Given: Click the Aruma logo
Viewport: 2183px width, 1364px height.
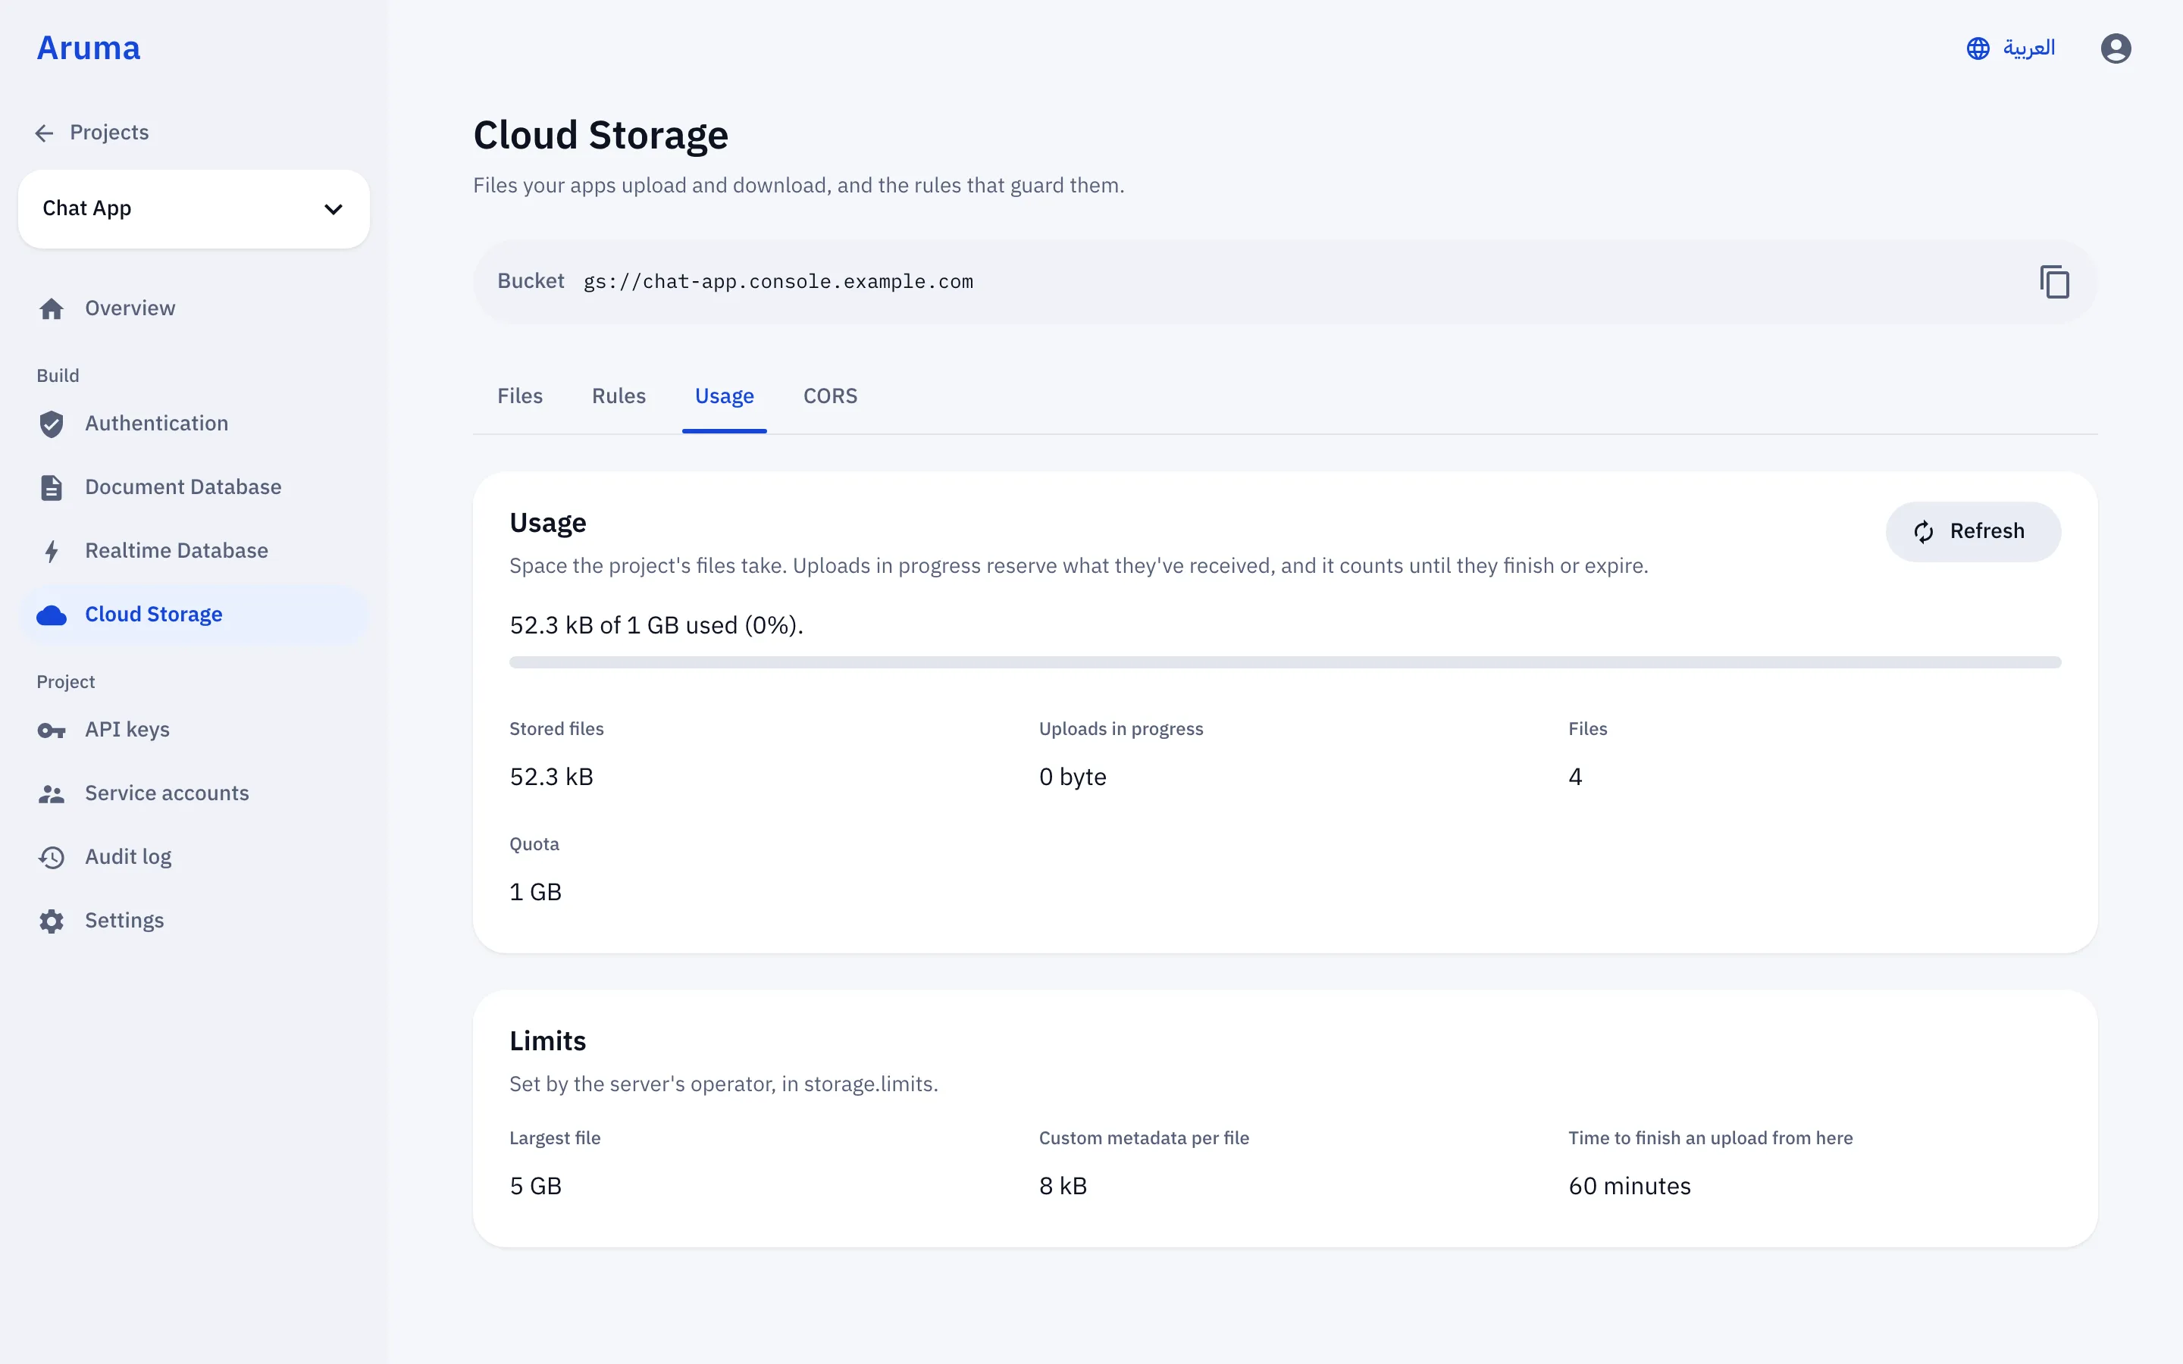Looking at the screenshot, I should tap(89, 48).
